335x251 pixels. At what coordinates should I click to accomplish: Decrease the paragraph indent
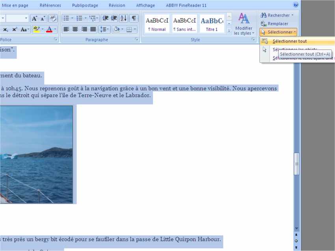[x=105, y=18]
